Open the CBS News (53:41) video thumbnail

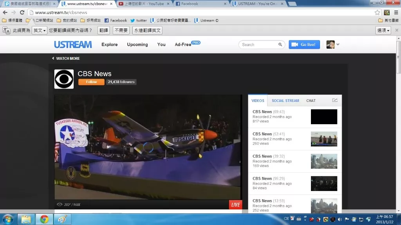324,139
